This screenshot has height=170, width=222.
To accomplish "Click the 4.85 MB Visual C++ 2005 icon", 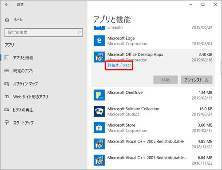I will pyautogui.click(x=99, y=144).
